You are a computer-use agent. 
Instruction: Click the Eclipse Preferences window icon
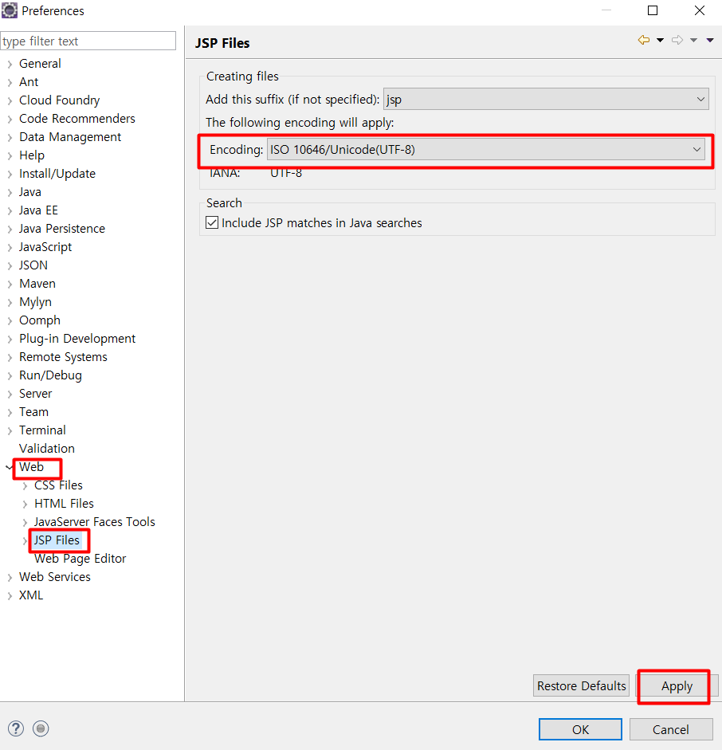(x=10, y=10)
